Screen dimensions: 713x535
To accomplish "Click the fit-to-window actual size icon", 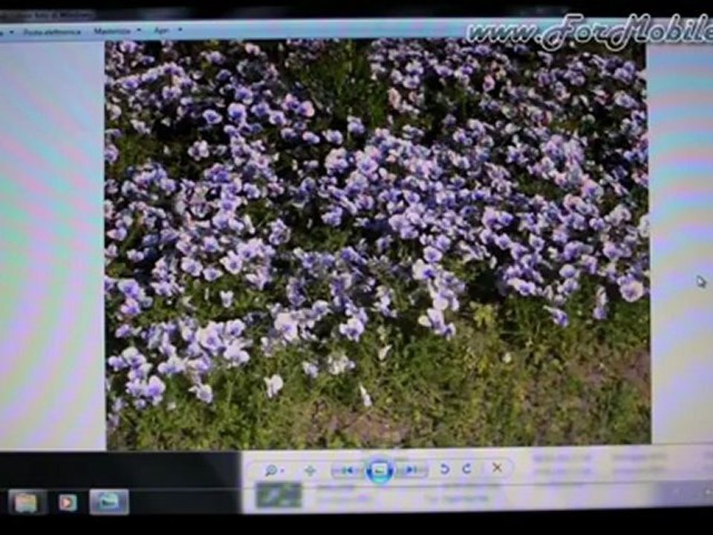I will click(x=310, y=470).
